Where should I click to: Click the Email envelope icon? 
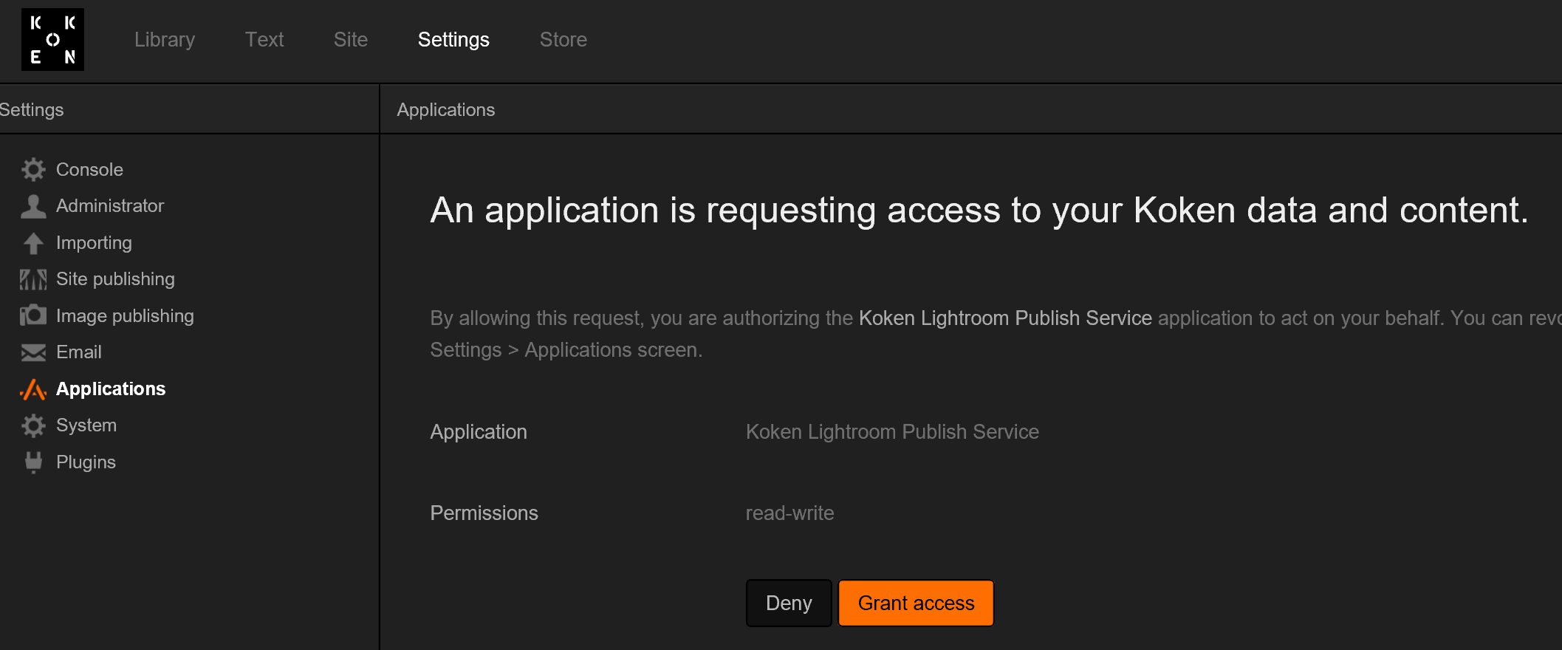[33, 352]
